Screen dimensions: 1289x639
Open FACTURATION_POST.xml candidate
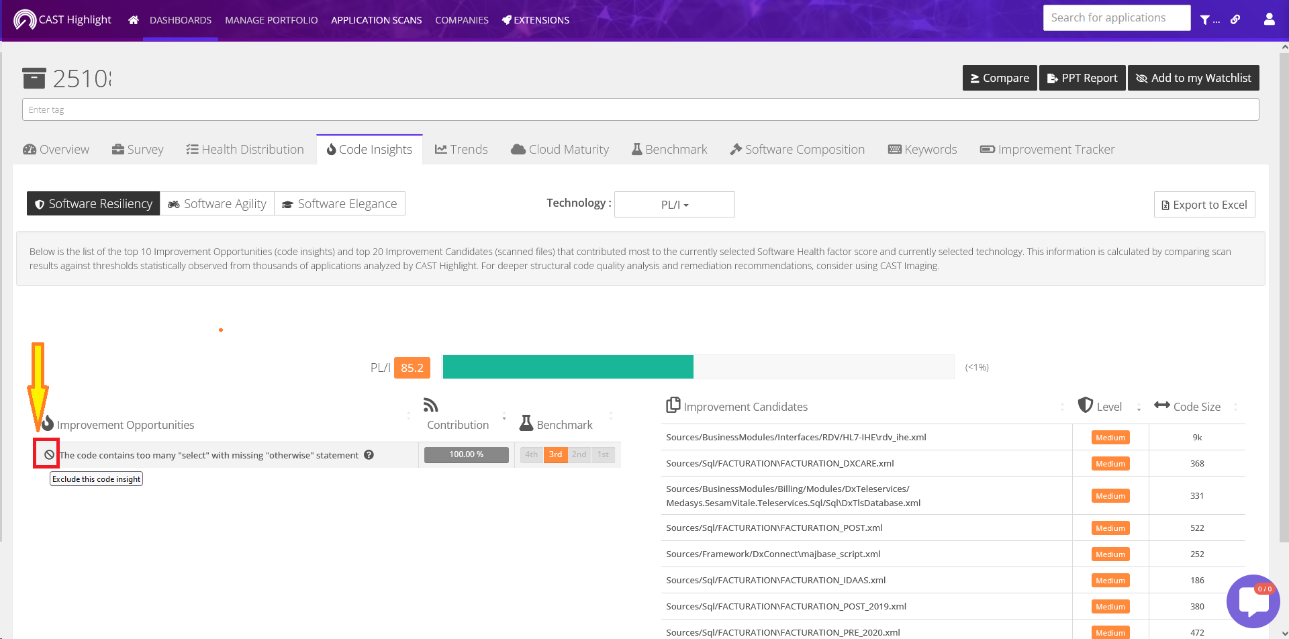[774, 528]
